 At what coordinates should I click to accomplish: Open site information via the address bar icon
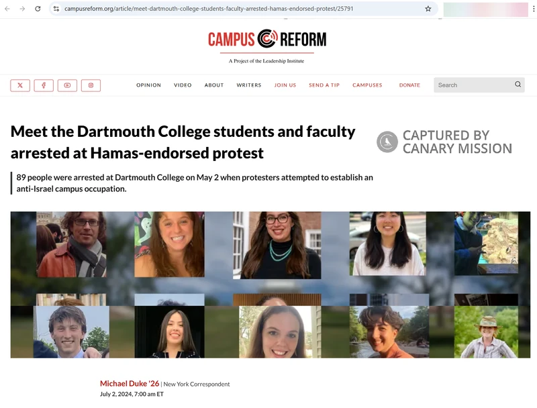point(56,10)
